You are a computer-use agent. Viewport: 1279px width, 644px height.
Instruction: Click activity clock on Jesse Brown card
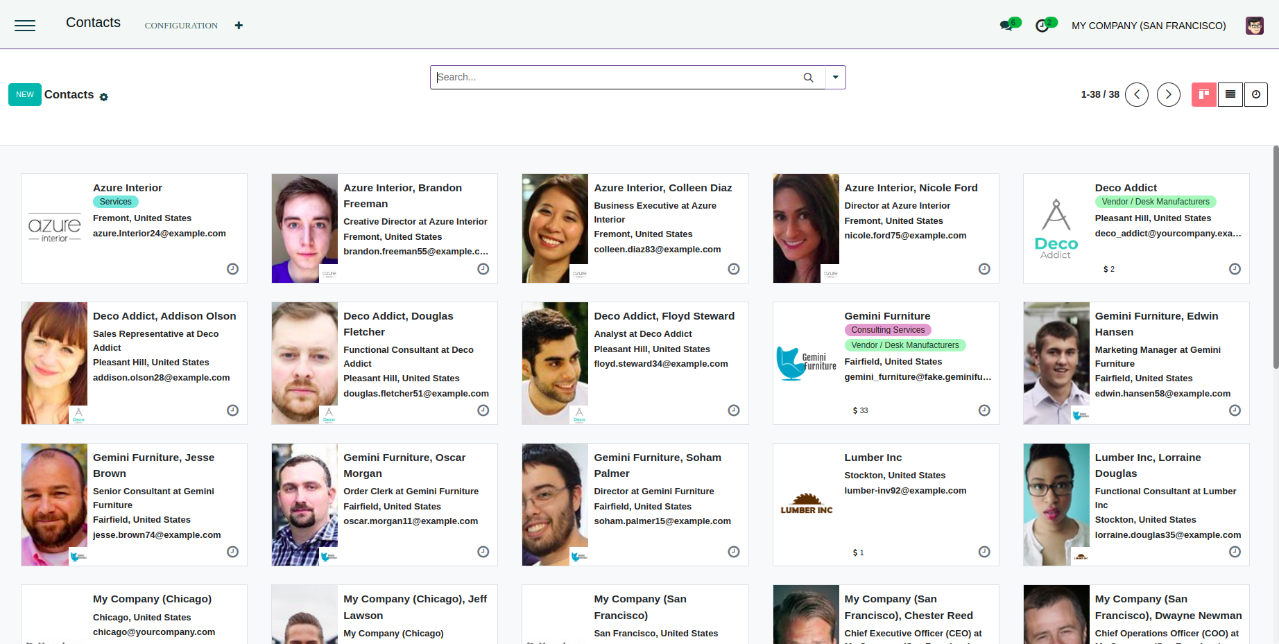(233, 552)
